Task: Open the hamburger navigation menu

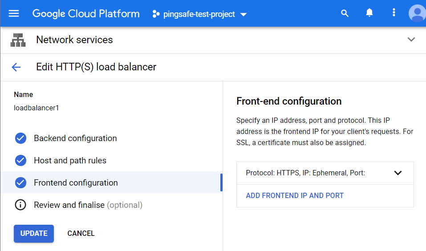Action: tap(14, 13)
